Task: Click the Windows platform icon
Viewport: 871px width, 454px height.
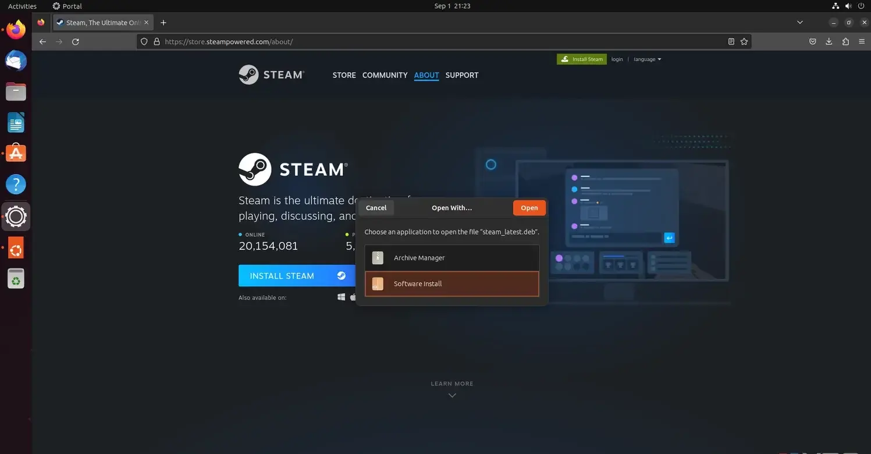Action: 342,297
